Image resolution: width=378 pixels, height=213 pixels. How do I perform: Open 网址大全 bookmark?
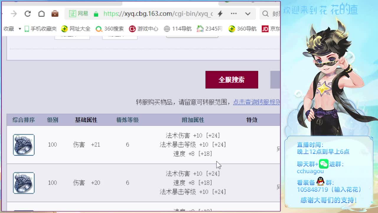click(x=76, y=29)
